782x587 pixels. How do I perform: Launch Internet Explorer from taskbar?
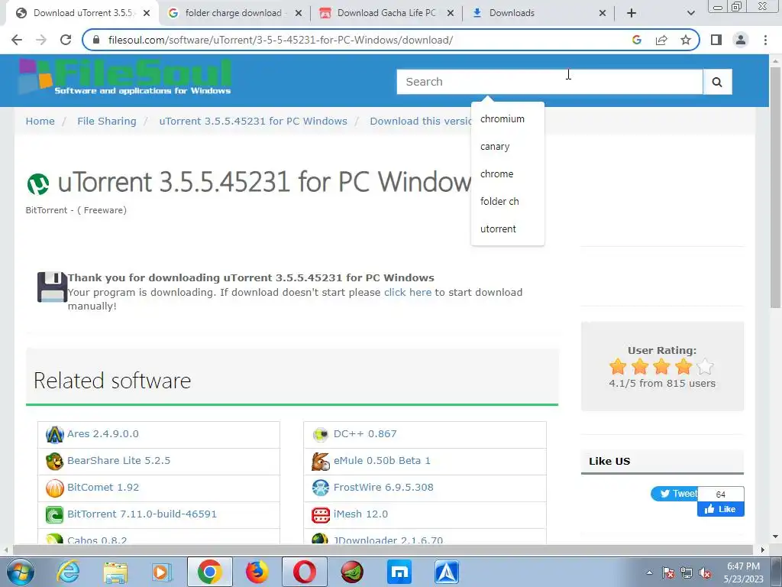(68, 572)
